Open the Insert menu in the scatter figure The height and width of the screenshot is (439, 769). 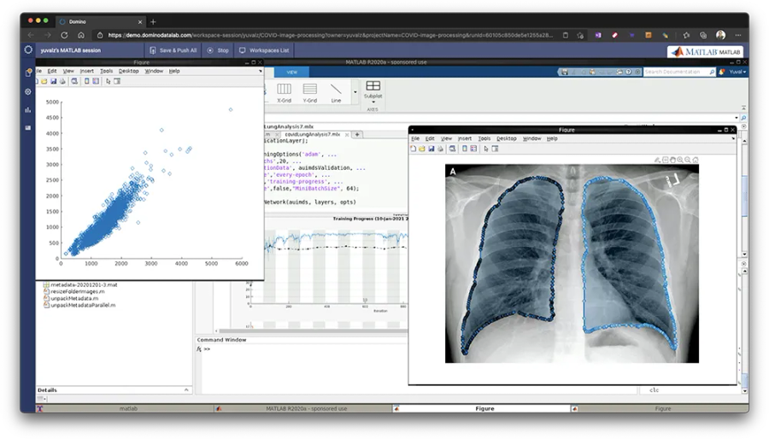click(x=86, y=71)
